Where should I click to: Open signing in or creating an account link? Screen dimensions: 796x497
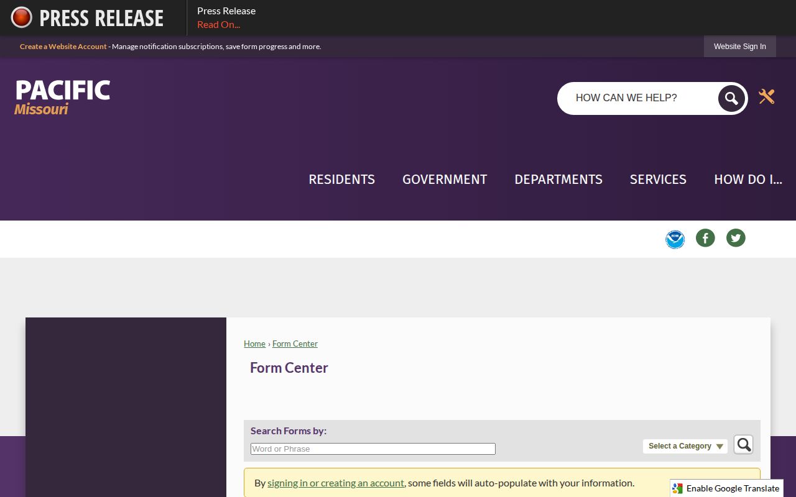click(336, 483)
